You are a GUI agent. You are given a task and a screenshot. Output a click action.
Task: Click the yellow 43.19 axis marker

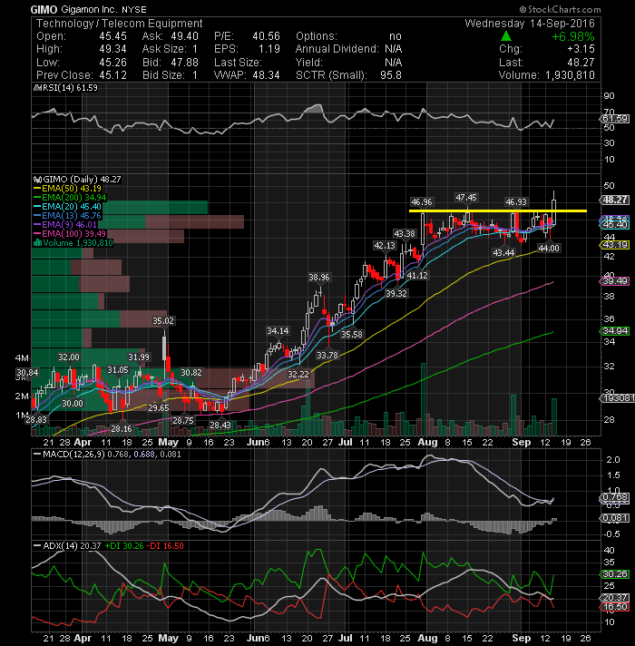(x=615, y=245)
